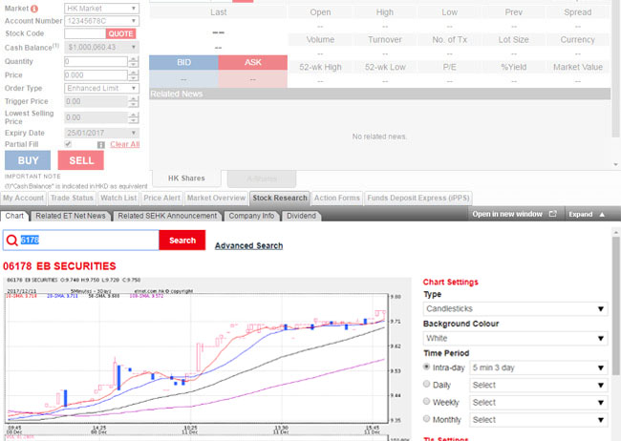Click the QUOTE button
The width and height of the screenshot is (621, 441).
pos(120,33)
